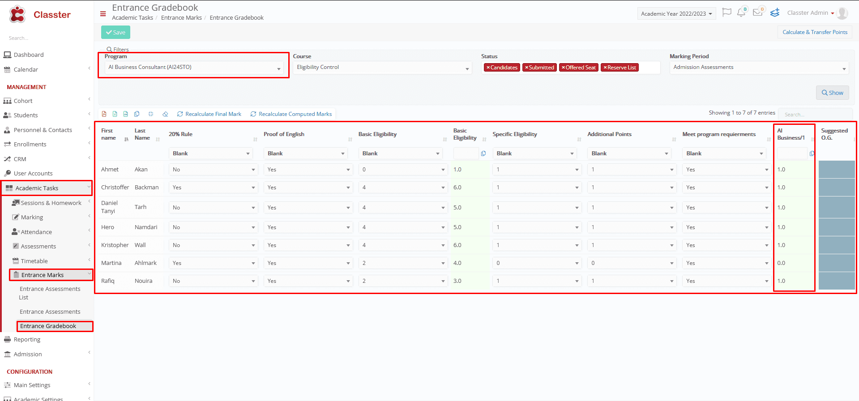Image resolution: width=859 pixels, height=401 pixels.
Task: Open Martina's Specific Eligibility dropdown
Action: coord(537,263)
